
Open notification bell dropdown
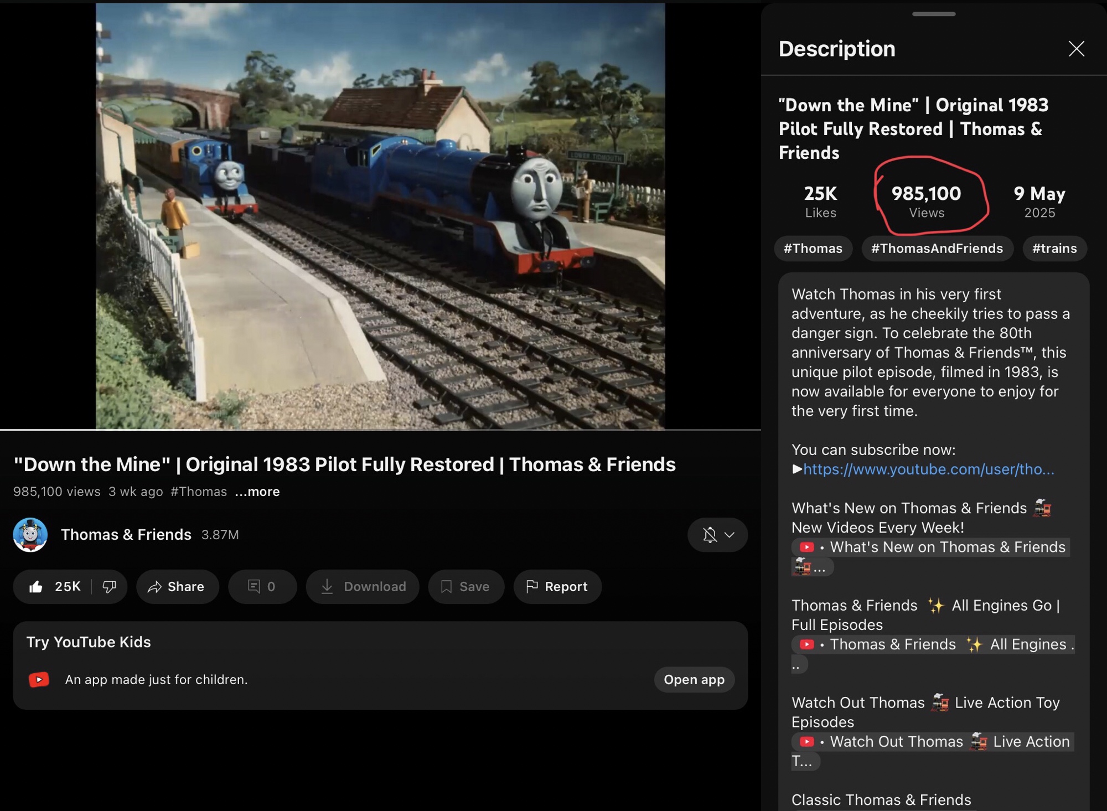pos(717,535)
